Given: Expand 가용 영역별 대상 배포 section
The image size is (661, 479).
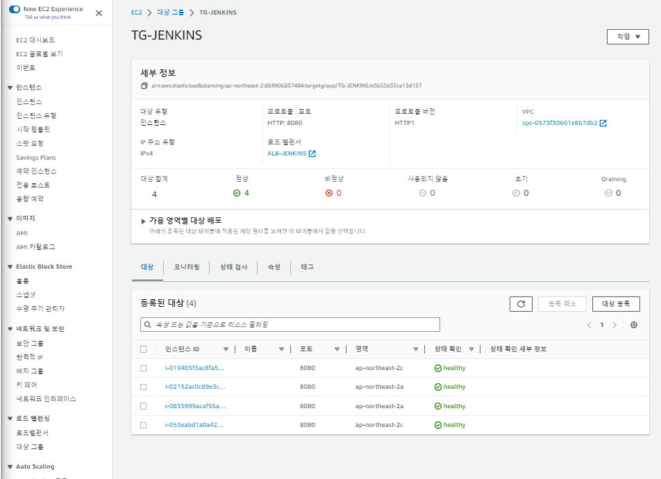Looking at the screenshot, I should click(143, 221).
